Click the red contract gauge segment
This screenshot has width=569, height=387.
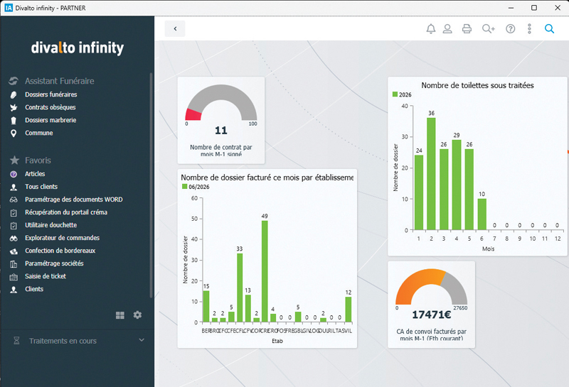(193, 115)
